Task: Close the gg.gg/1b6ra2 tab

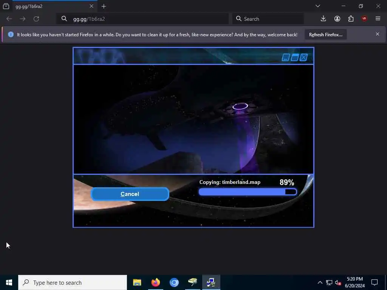Action: (x=91, y=6)
